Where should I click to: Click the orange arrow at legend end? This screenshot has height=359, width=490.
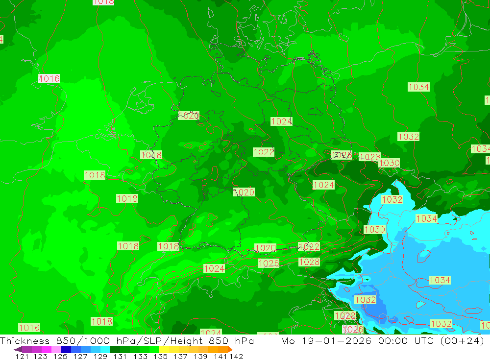230,349
